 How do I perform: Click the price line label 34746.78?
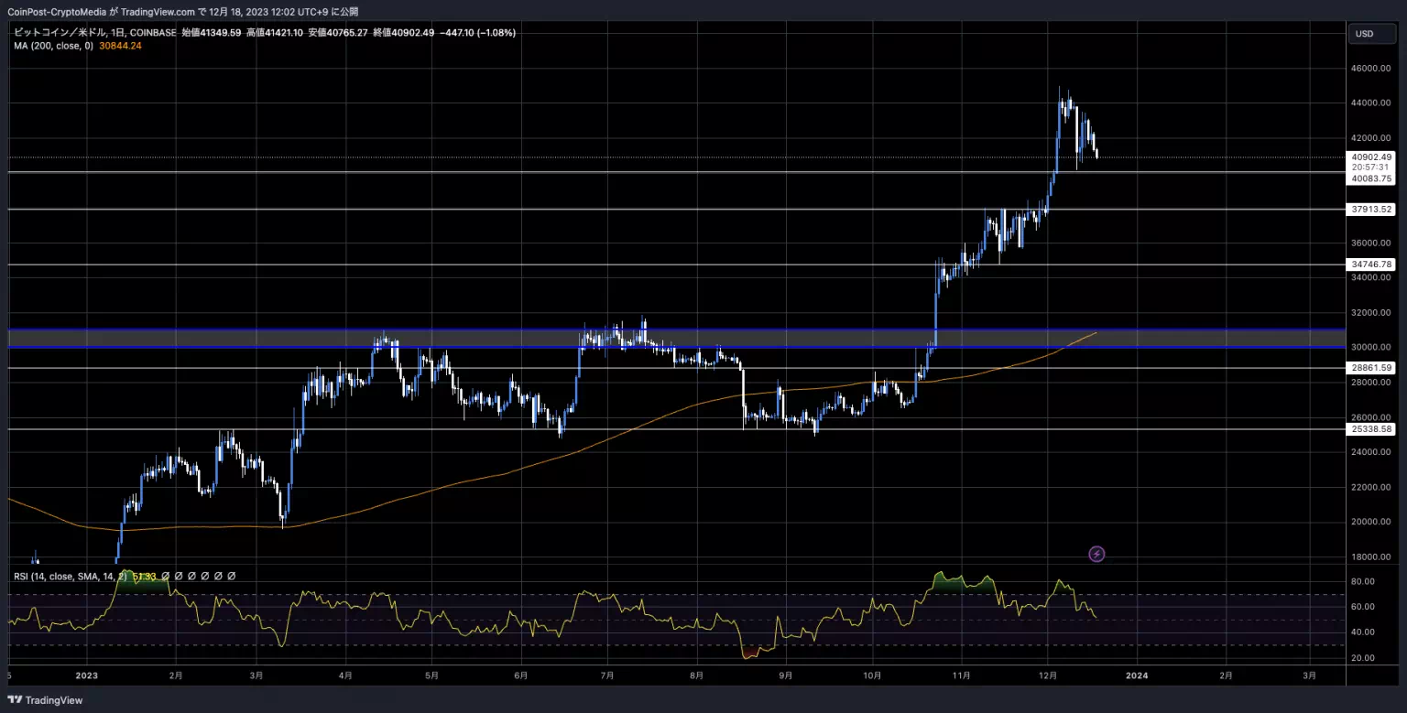(x=1371, y=265)
